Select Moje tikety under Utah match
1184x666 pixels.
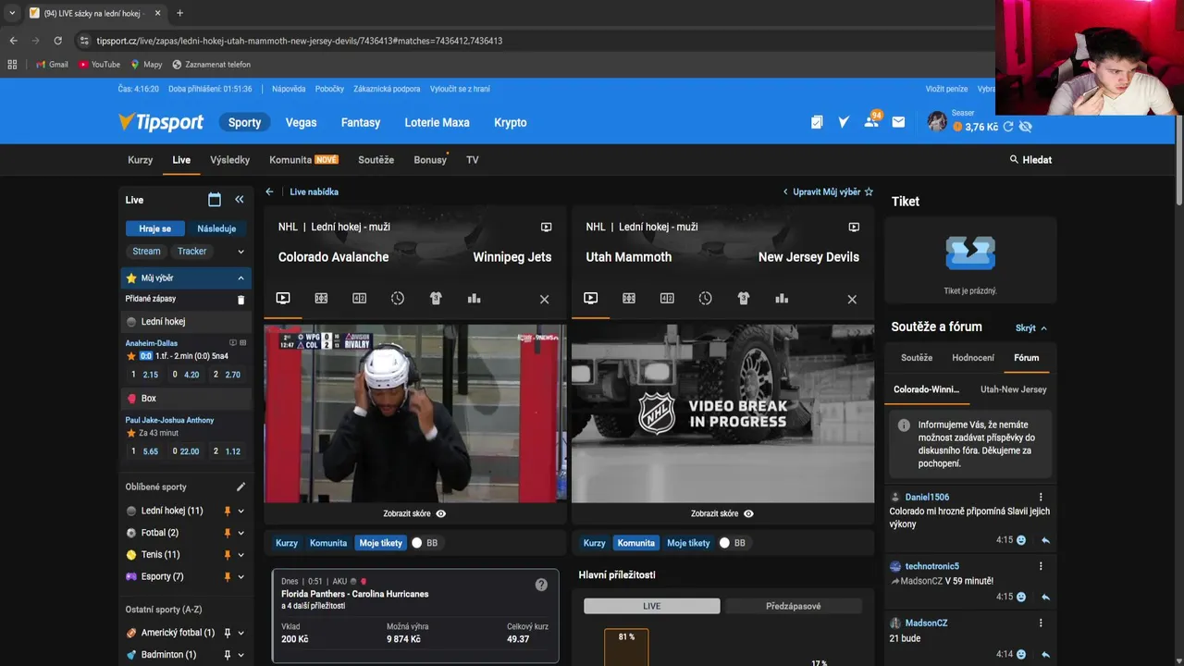point(688,543)
